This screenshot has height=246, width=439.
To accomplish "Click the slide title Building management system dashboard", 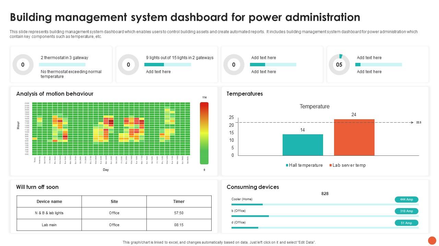I will (x=185, y=17).
